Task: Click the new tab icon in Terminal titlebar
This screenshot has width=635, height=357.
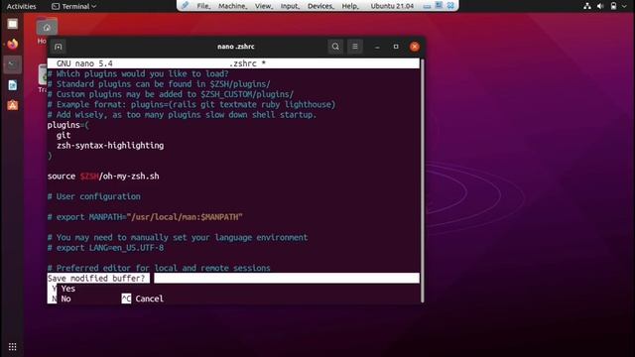Action: (x=59, y=47)
